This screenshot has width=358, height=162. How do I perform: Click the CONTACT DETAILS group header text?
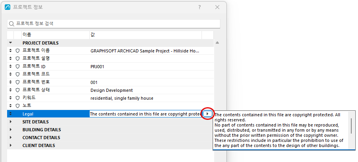41,138
